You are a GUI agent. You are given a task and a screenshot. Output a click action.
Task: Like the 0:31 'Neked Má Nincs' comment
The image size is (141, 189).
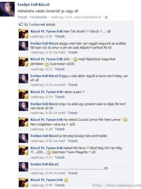(60, 158)
